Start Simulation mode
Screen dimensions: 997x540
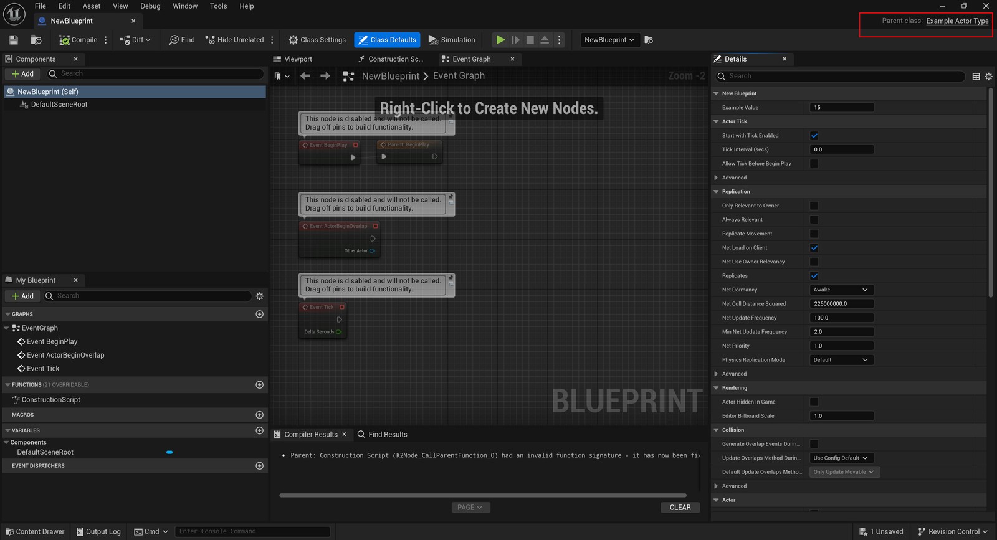click(x=452, y=40)
